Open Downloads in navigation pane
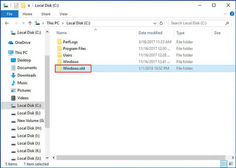 27,75
